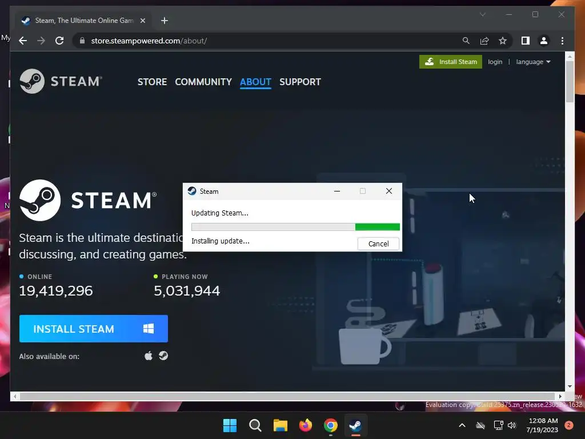Click the blue INSTALL STEAM button
The width and height of the screenshot is (585, 439).
(94, 329)
